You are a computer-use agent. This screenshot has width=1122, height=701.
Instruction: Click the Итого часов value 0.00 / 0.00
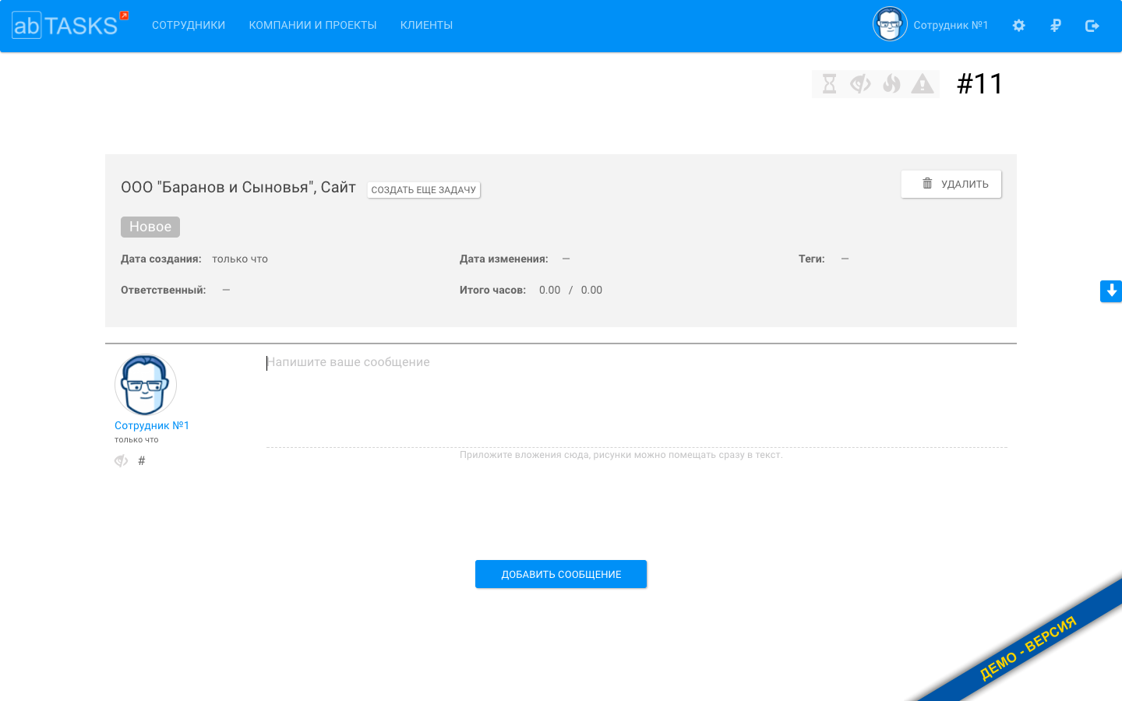[x=570, y=291]
